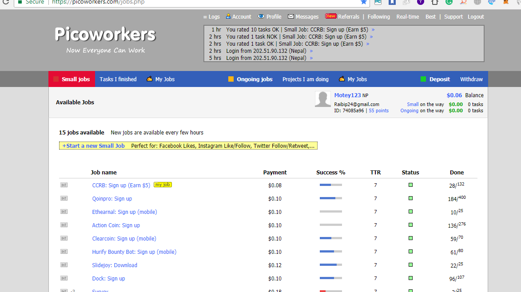Open Messages
Screen dimensions: 521x292
(x=303, y=16)
